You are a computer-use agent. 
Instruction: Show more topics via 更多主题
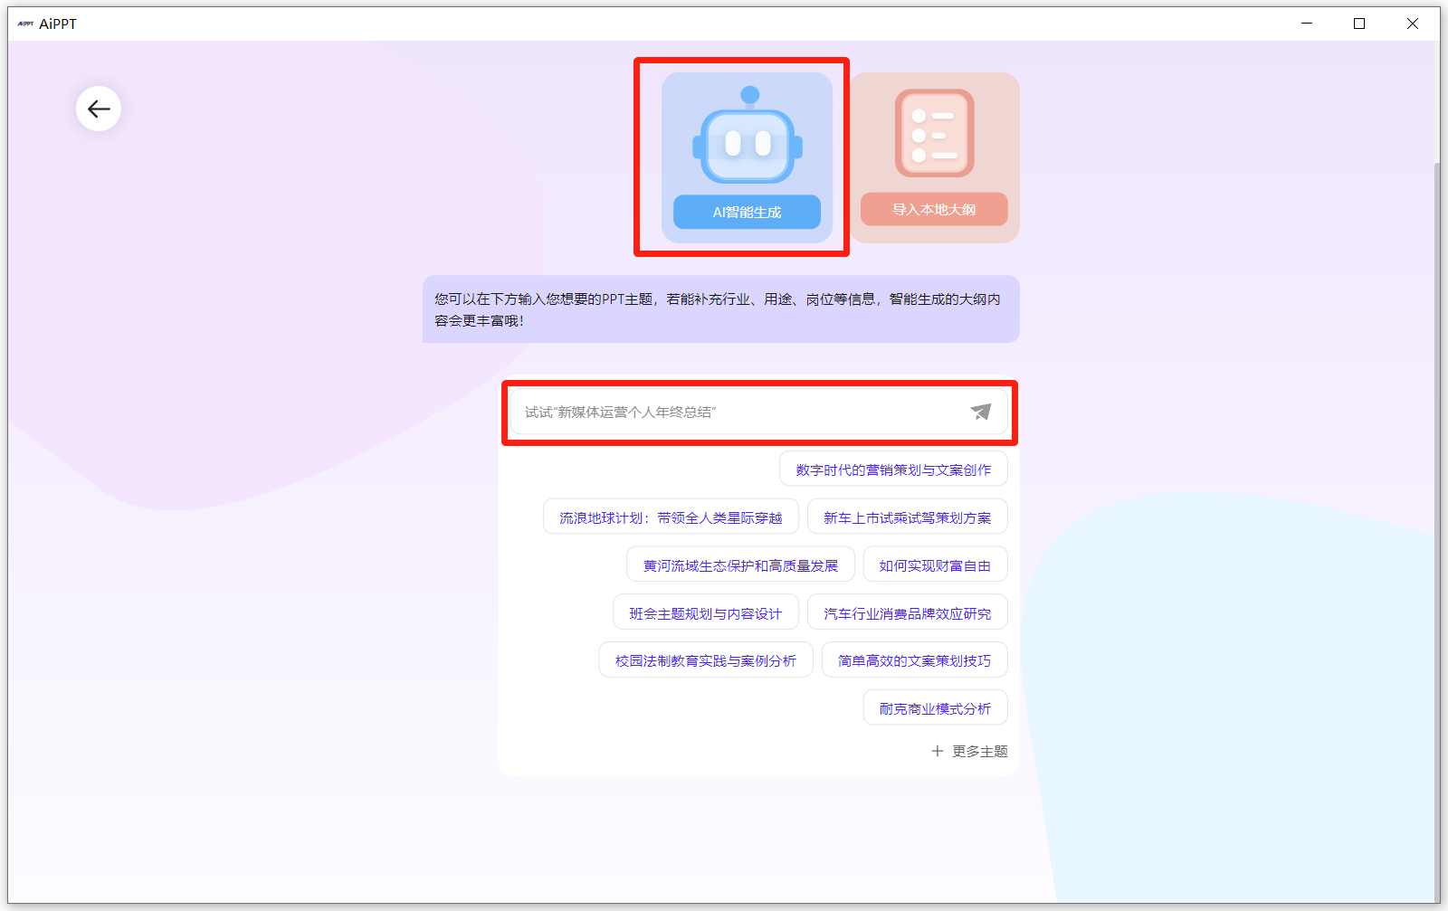pyautogui.click(x=979, y=751)
